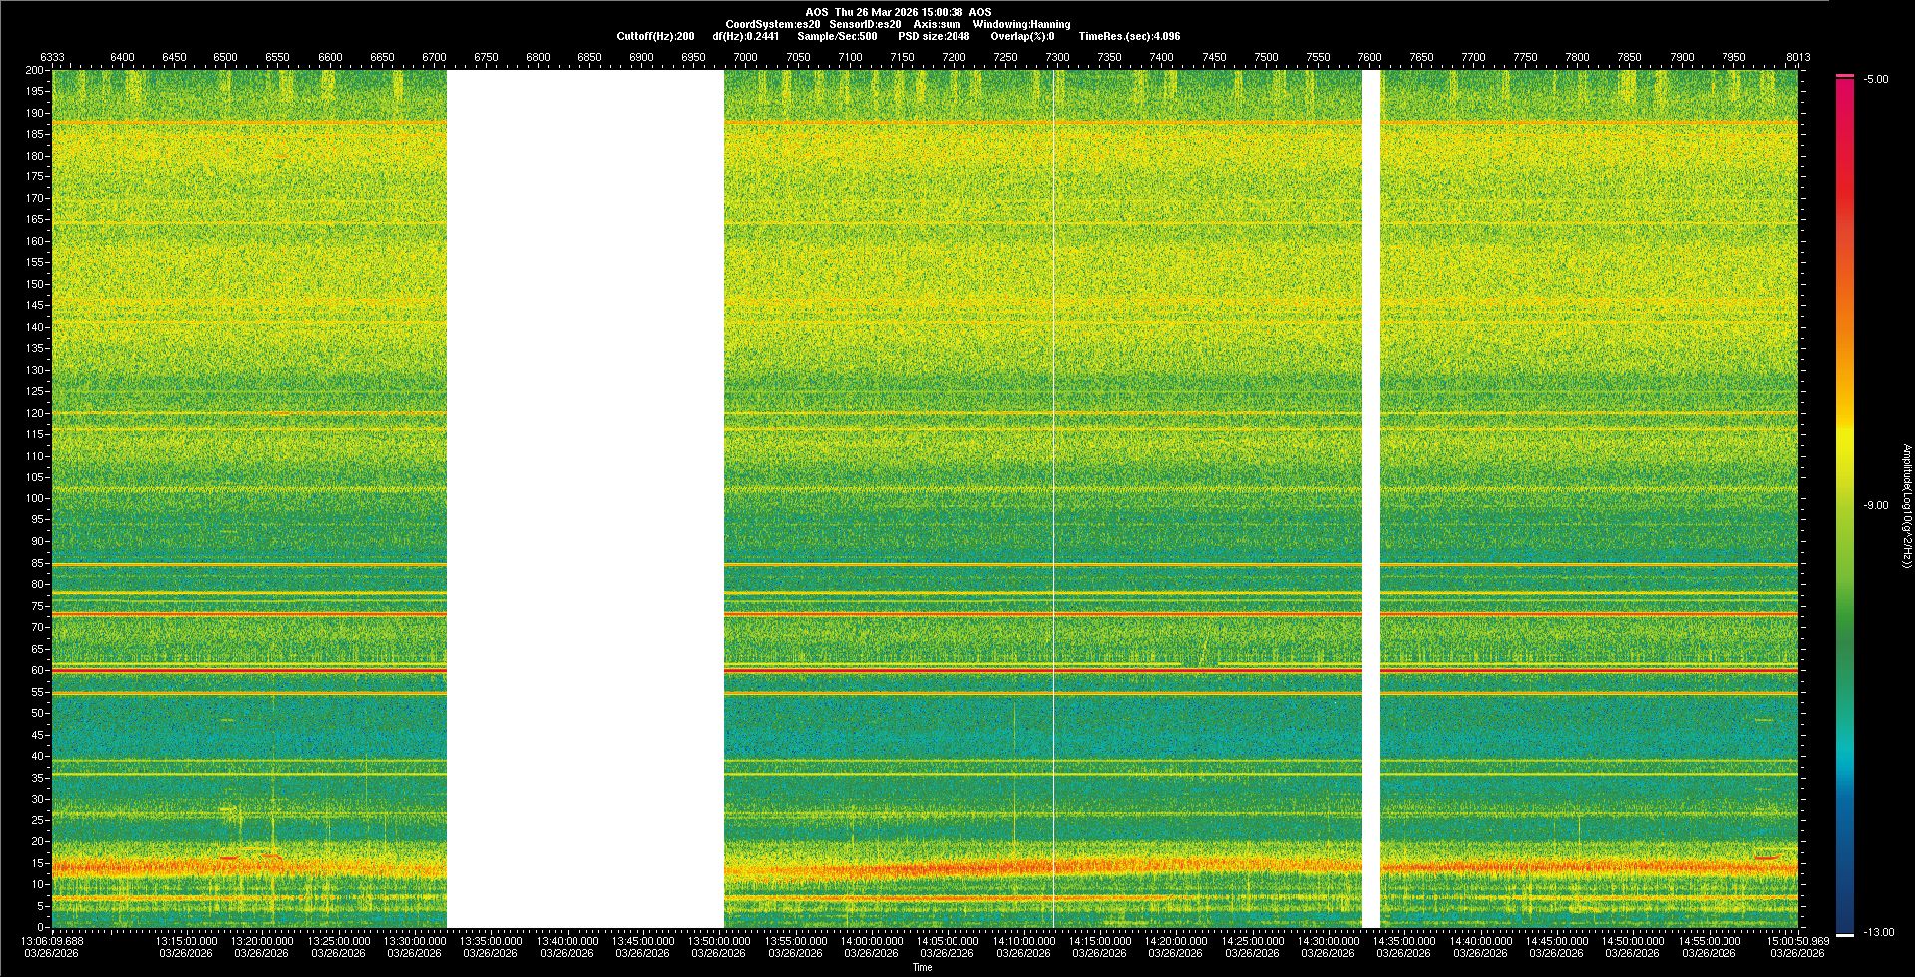This screenshot has height=977, width=1915.
Task: Click the top of the amplitude color bar
Action: 1845,78
